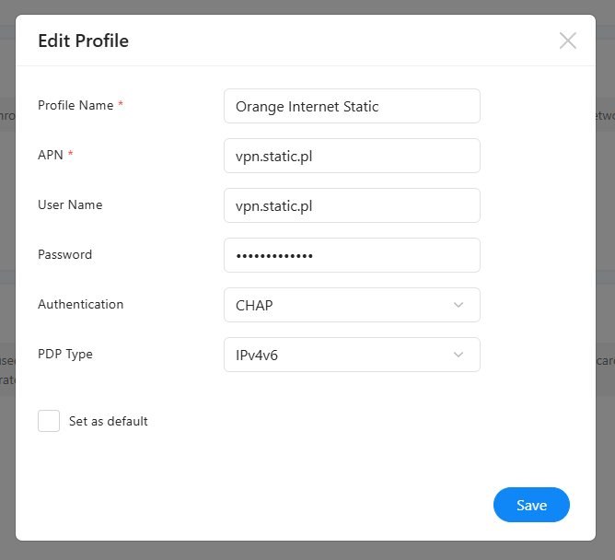This screenshot has height=560, width=615.
Task: Focus the APN text field
Action: tap(352, 156)
